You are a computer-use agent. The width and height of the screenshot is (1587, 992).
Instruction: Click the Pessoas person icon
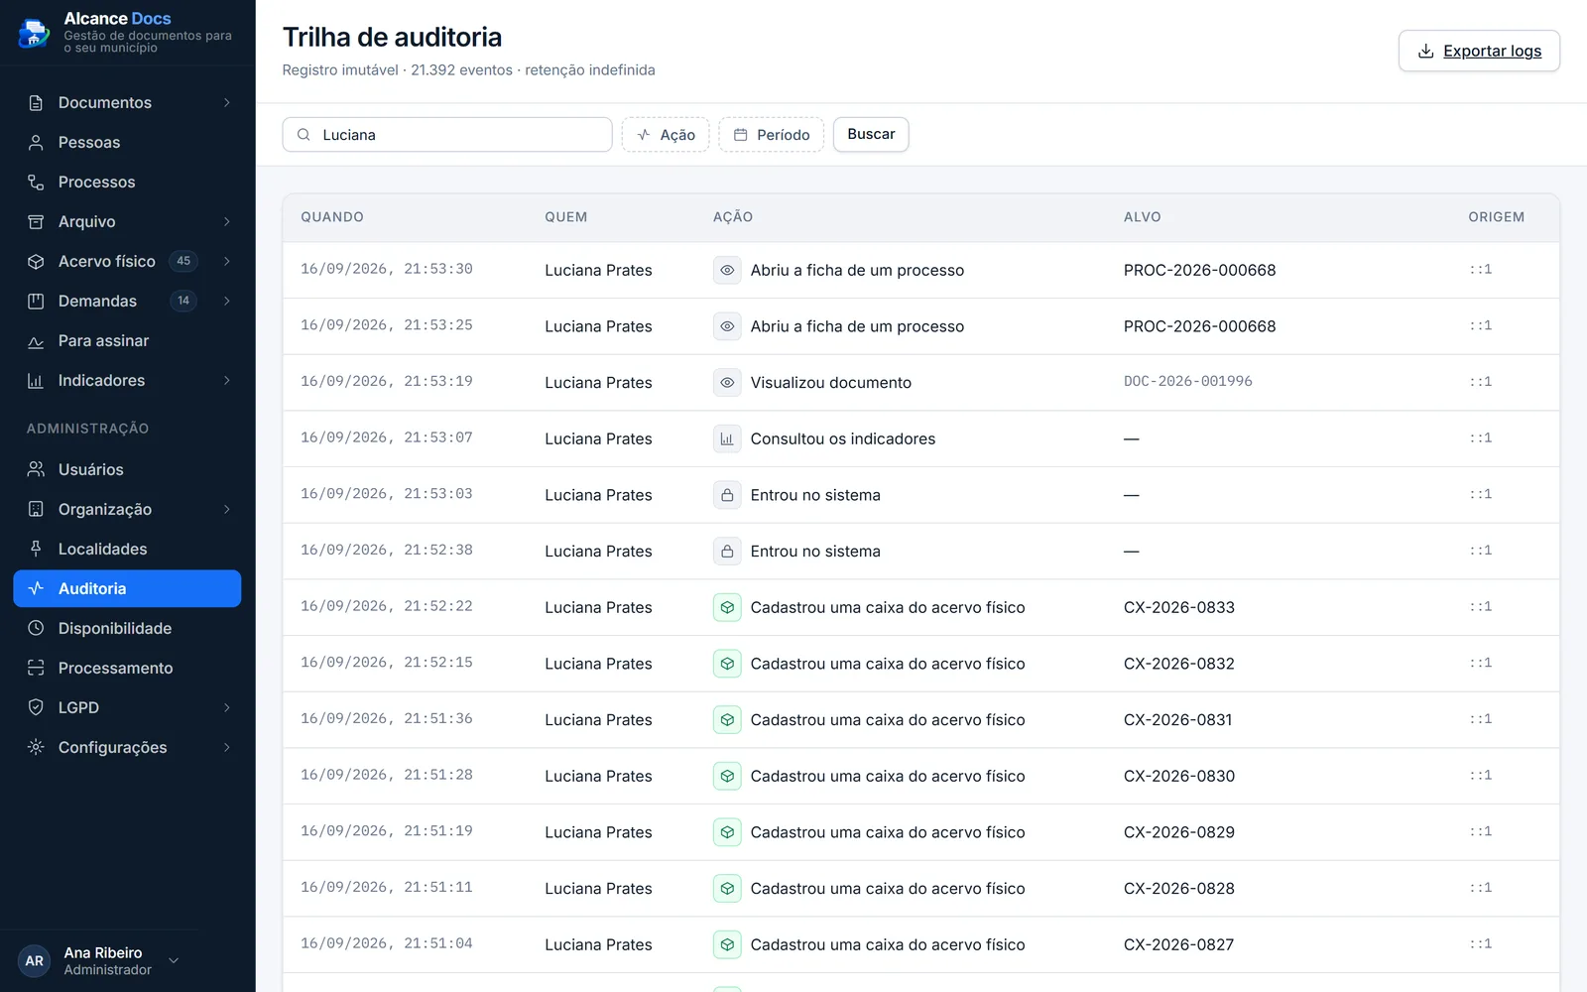36,143
